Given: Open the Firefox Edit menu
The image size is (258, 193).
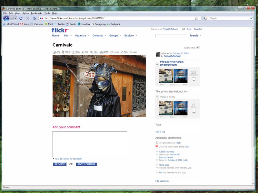Looking at the screenshot, I should [11, 13].
